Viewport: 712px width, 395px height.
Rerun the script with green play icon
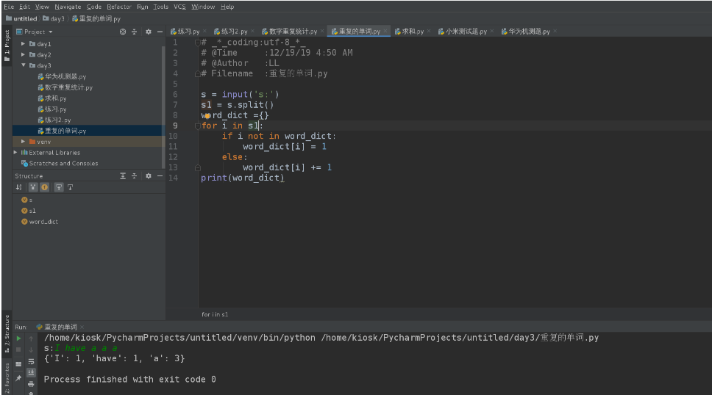[x=18, y=338]
